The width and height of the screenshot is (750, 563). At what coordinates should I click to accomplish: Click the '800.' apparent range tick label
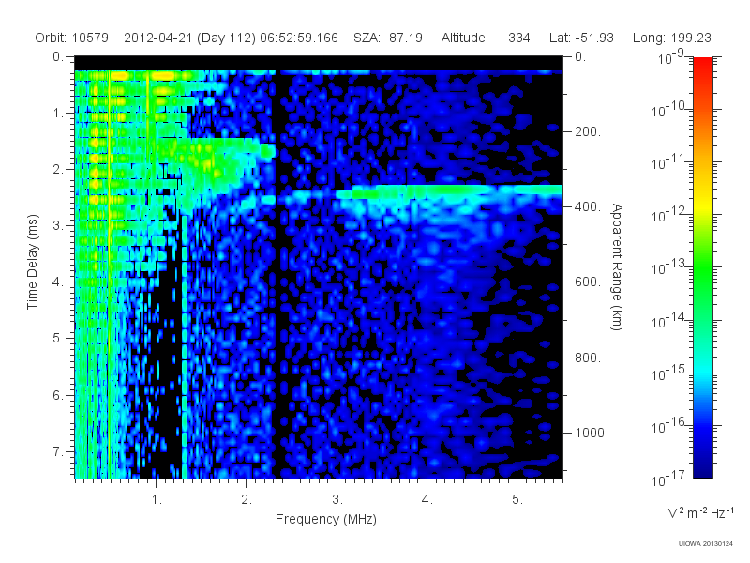point(588,358)
